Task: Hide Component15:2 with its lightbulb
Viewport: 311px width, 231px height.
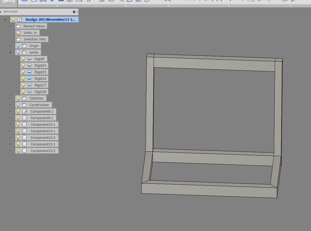Action: [18, 151]
